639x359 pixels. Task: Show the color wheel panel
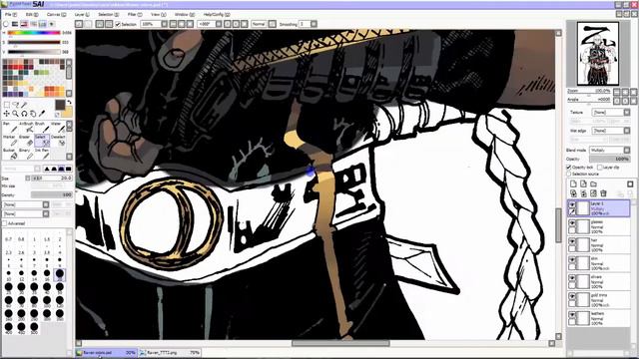click(x=6, y=24)
